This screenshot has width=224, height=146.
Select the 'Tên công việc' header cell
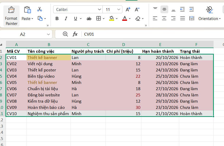point(49,51)
